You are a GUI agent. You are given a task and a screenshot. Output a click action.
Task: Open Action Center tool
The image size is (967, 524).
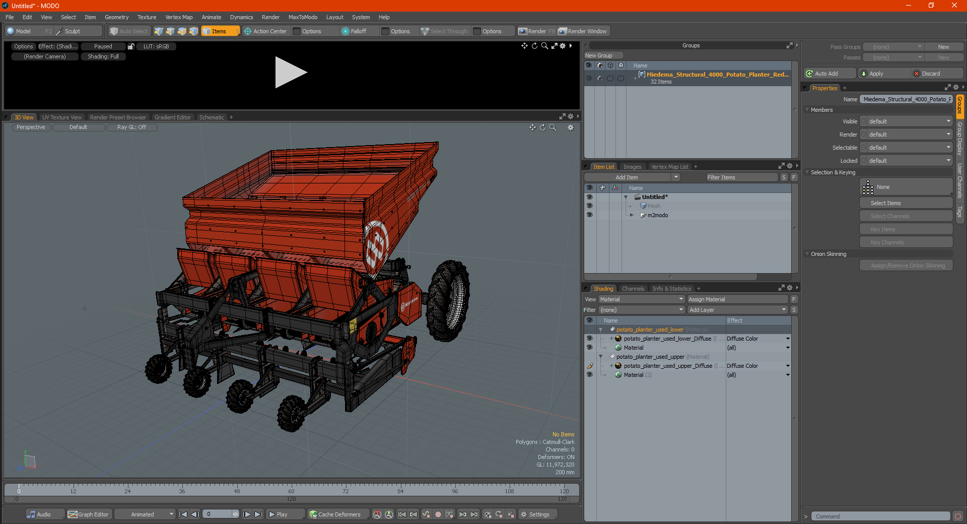pyautogui.click(x=265, y=31)
